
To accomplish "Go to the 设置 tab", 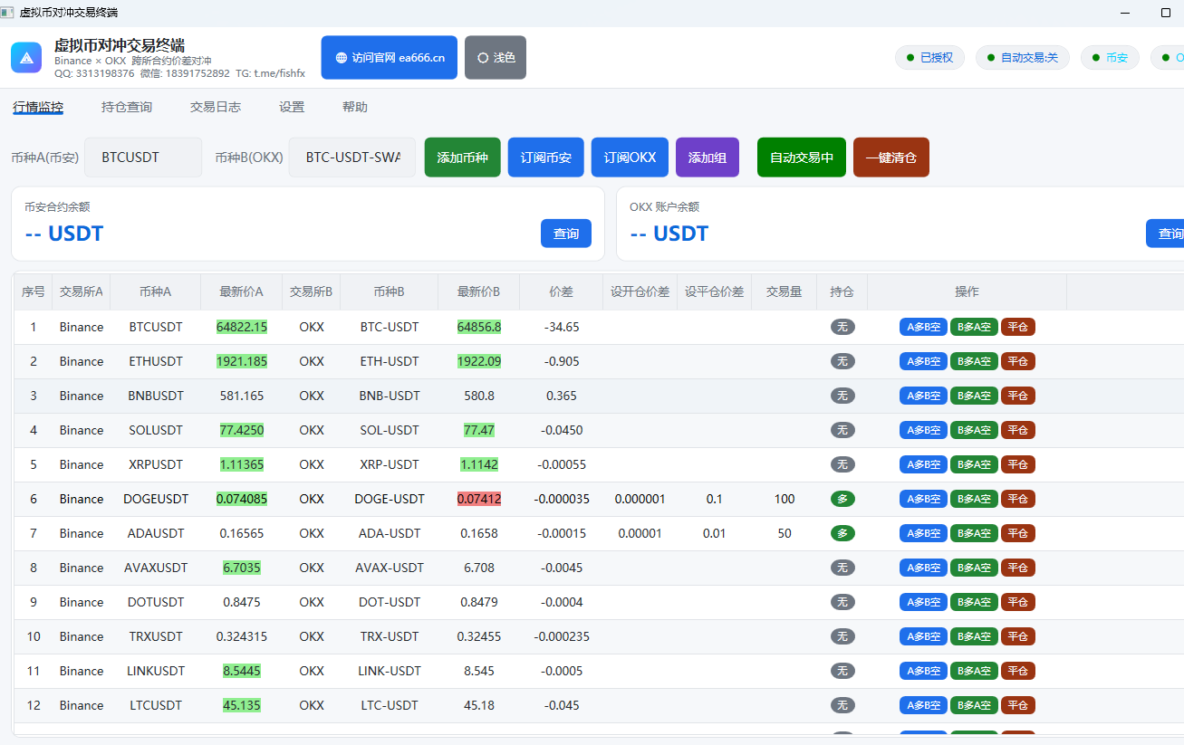I will pyautogui.click(x=292, y=107).
